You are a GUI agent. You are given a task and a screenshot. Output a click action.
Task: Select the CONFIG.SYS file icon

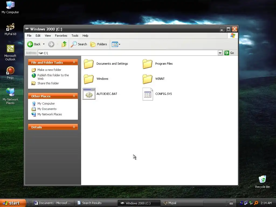pyautogui.click(x=148, y=94)
